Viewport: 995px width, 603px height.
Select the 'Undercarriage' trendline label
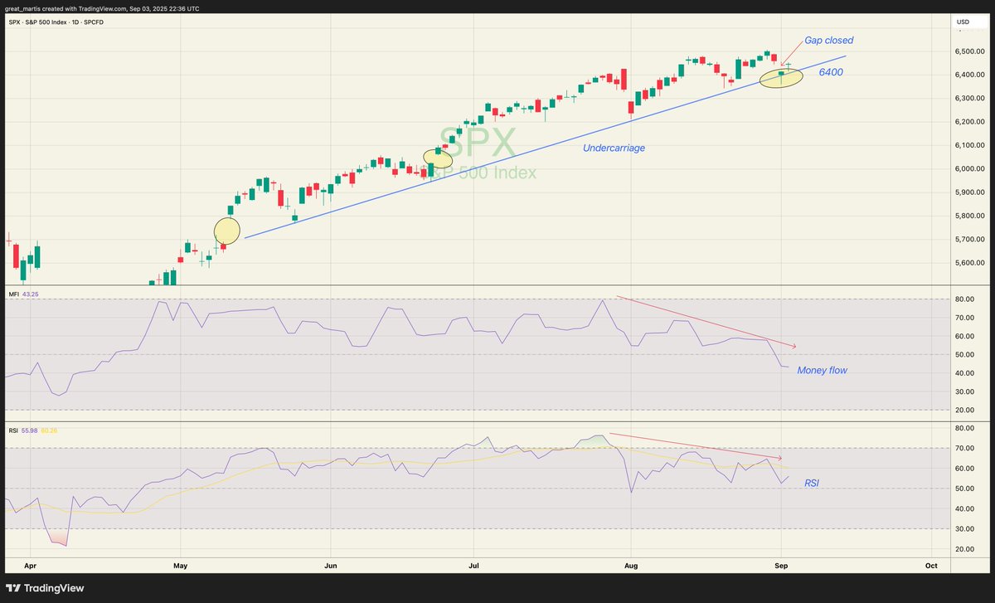614,148
